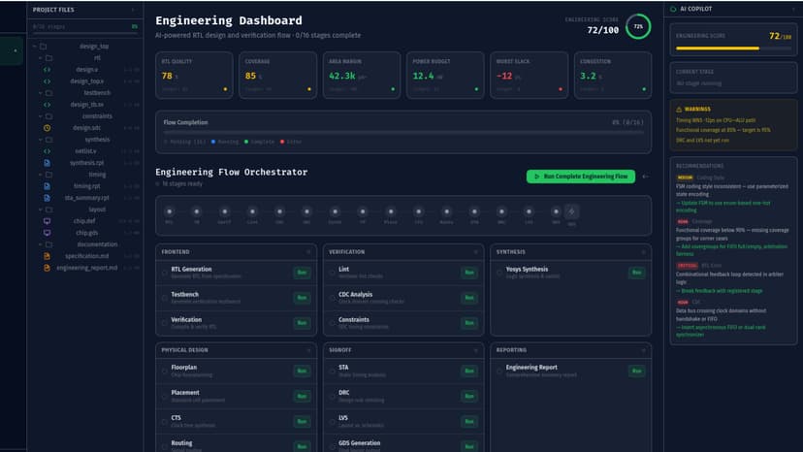Open the Coverage metric card showing 85

277,75
